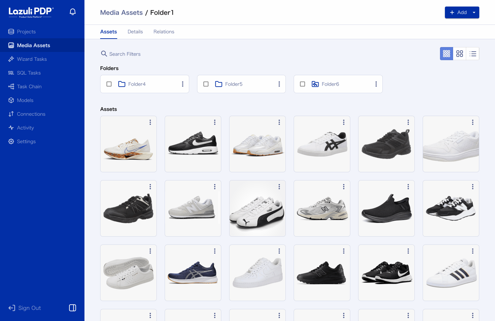Switch to small grid view
Screen dimensions: 495x321
(446, 54)
